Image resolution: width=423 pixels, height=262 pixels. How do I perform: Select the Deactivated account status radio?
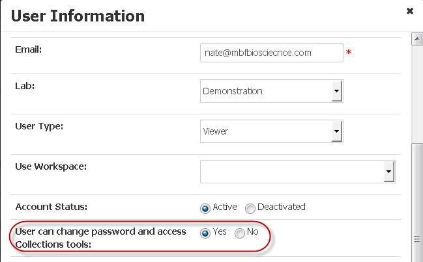(250, 208)
